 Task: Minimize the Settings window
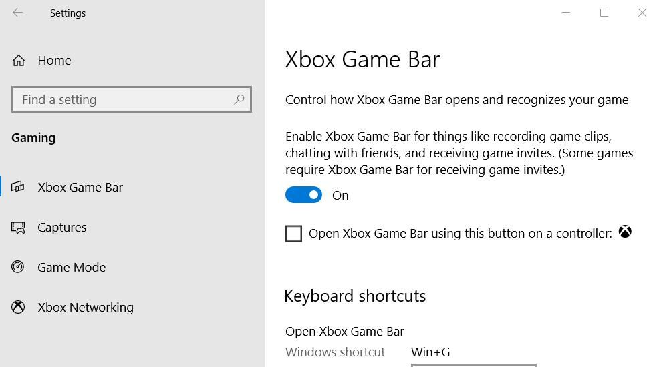click(x=566, y=13)
